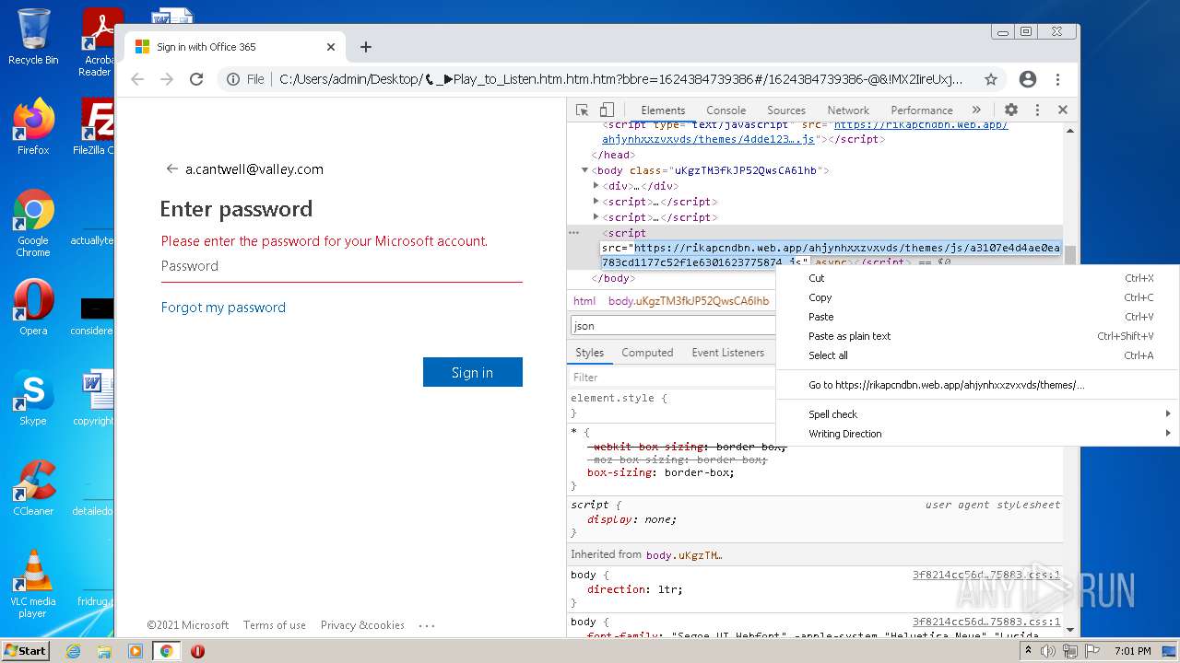This screenshot has width=1180, height=663.
Task: Collapse the body element node
Action: (x=584, y=170)
